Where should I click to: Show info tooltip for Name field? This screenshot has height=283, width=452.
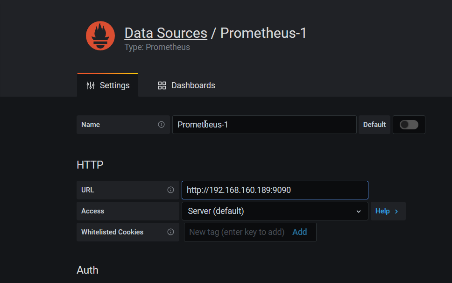[x=161, y=125]
